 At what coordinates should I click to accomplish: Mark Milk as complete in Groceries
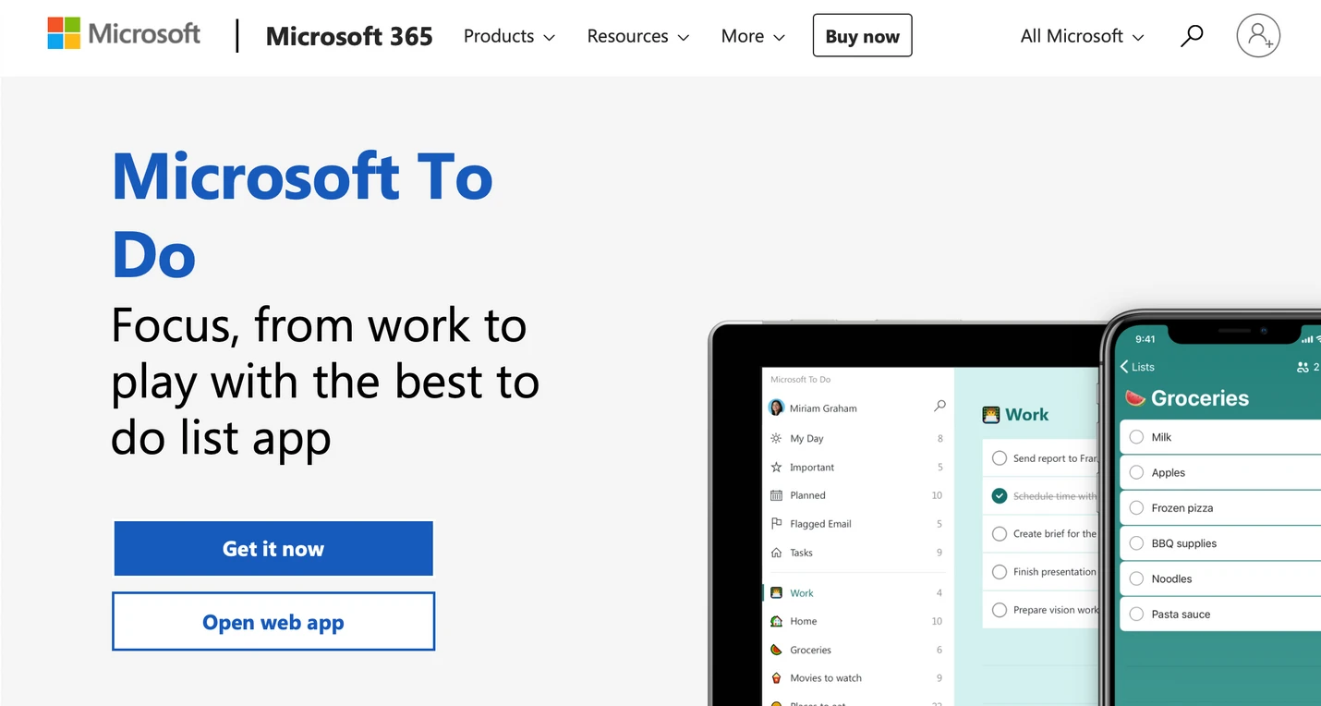[x=1135, y=436]
